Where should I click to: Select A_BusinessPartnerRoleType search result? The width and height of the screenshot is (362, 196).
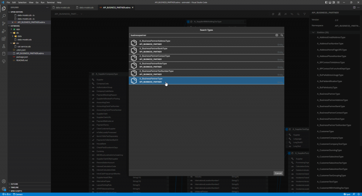206,65
